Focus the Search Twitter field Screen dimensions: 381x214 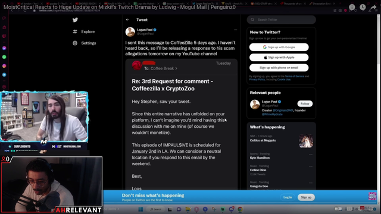282,20
